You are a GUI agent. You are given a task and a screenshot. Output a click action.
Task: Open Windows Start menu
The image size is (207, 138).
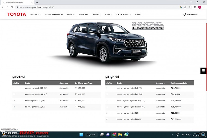tap(81, 135)
